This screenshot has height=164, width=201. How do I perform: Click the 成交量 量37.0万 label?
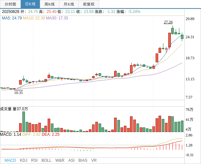tap(14, 109)
